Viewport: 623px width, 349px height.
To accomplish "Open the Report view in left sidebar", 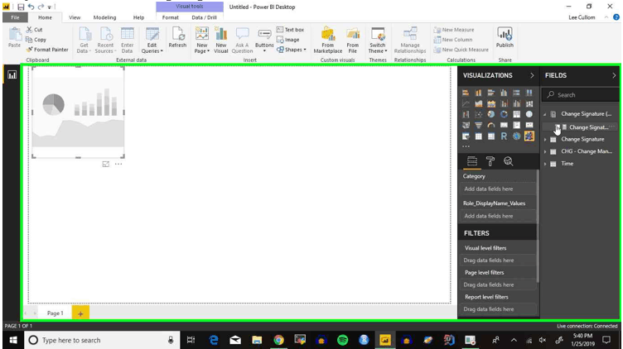I will 12,74.
